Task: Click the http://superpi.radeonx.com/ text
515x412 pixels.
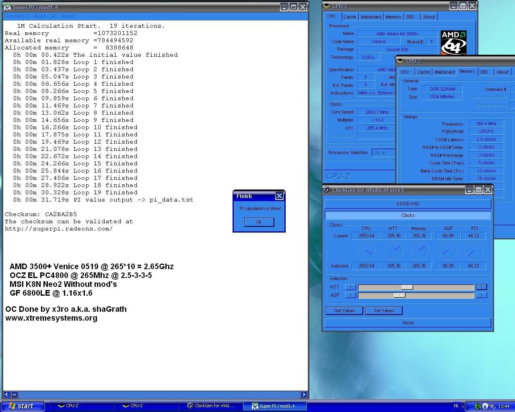Action: (59, 229)
